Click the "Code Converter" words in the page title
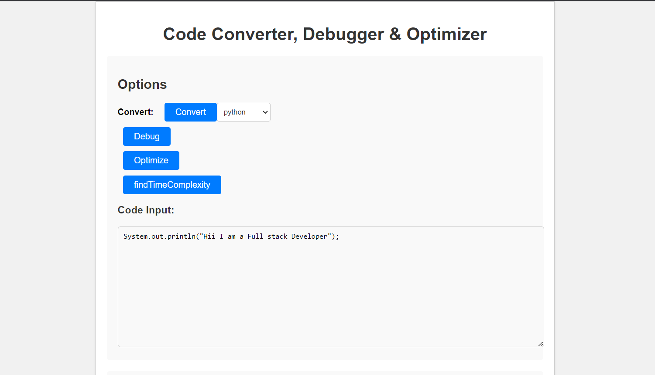The width and height of the screenshot is (655, 375). point(228,34)
